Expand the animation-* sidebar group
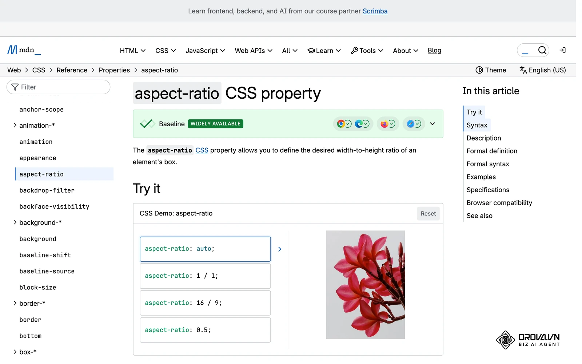The height and width of the screenshot is (364, 582). tap(15, 126)
